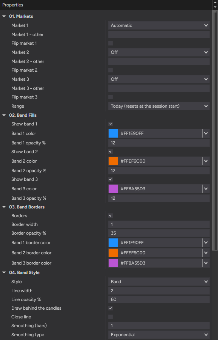Click the Band 1 border color hex value
Screen dimensions: 218x340
point(132,243)
